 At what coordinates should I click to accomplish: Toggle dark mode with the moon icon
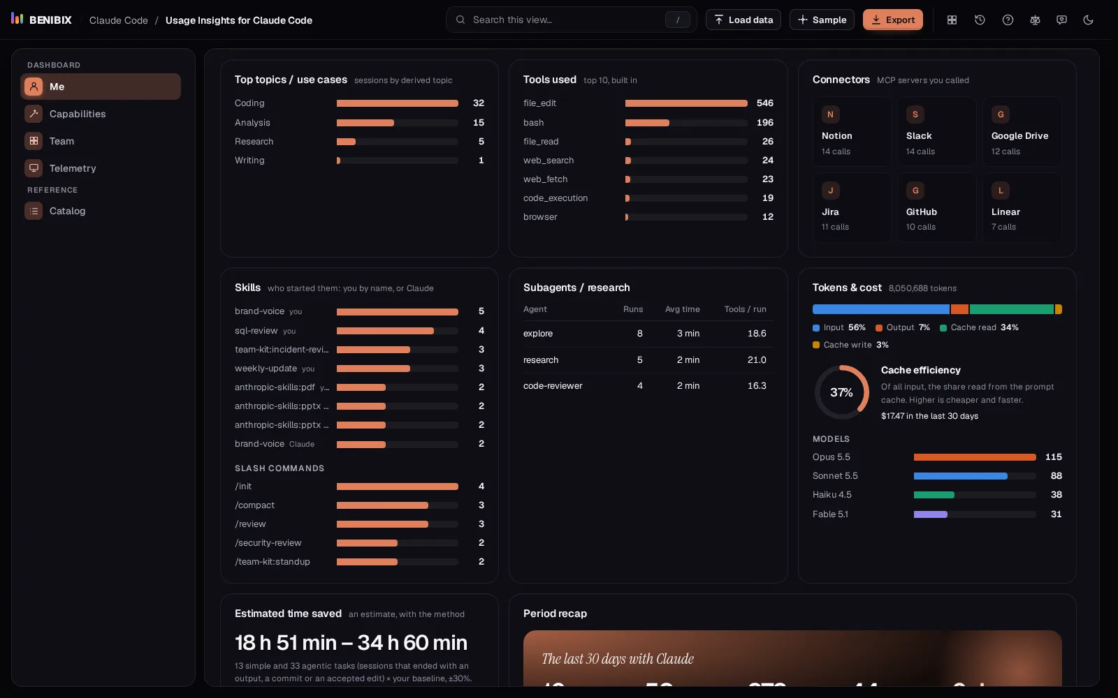click(1088, 20)
